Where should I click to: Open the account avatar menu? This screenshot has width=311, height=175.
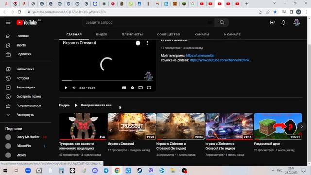(296, 23)
